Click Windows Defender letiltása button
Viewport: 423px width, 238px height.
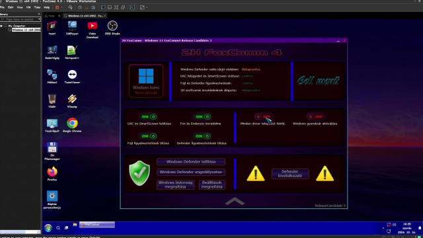pos(191,161)
